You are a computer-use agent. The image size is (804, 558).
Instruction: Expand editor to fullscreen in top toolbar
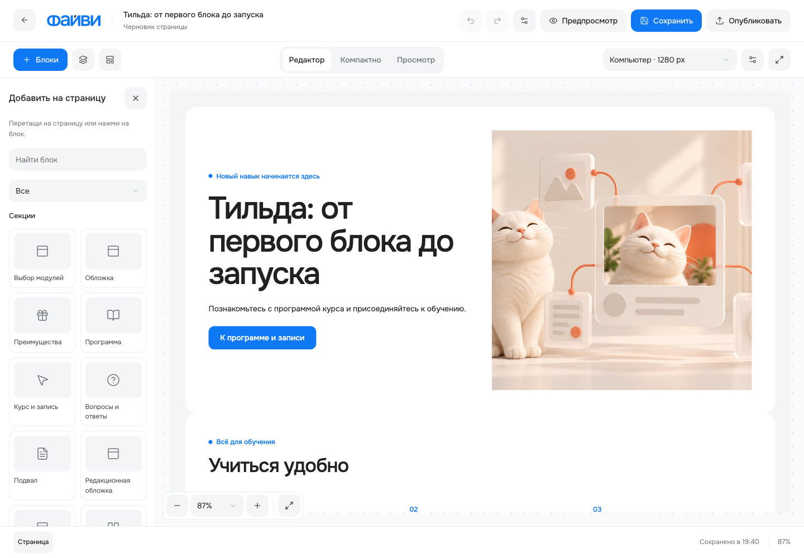click(x=779, y=60)
